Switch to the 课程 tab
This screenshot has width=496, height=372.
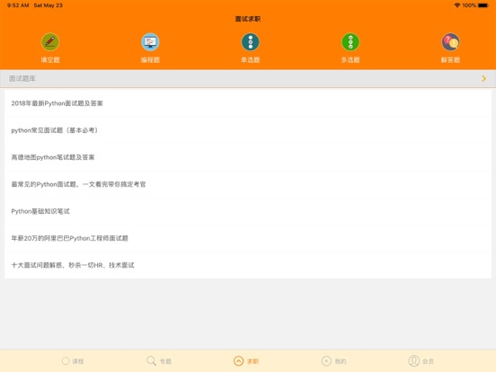pyautogui.click(x=73, y=361)
